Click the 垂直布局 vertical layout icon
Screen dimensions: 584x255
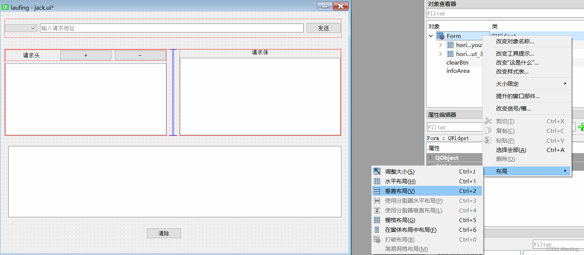click(376, 191)
